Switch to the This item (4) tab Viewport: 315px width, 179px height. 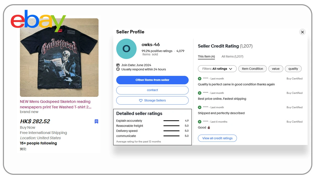206,57
